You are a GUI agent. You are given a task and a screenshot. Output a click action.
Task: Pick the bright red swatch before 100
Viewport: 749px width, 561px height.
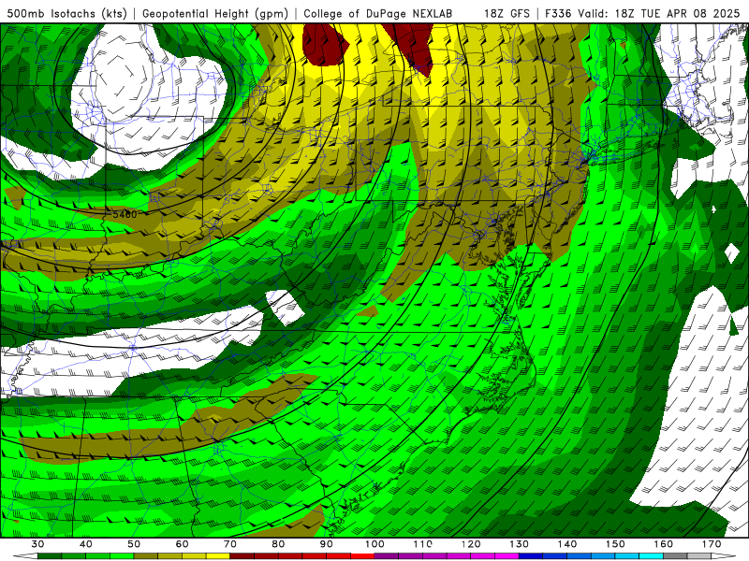(362, 556)
